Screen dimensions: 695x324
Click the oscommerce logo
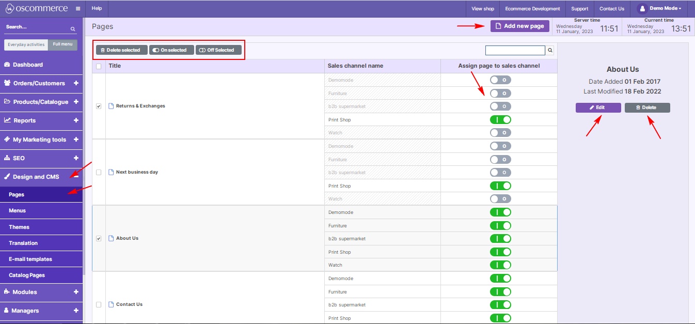(x=37, y=8)
